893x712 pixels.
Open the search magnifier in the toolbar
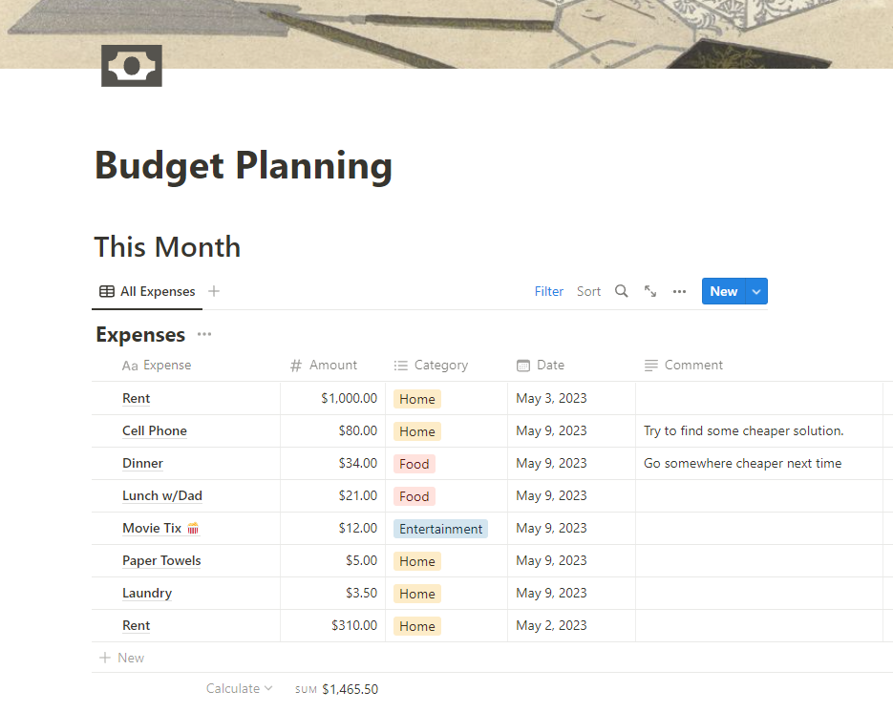[x=621, y=291]
